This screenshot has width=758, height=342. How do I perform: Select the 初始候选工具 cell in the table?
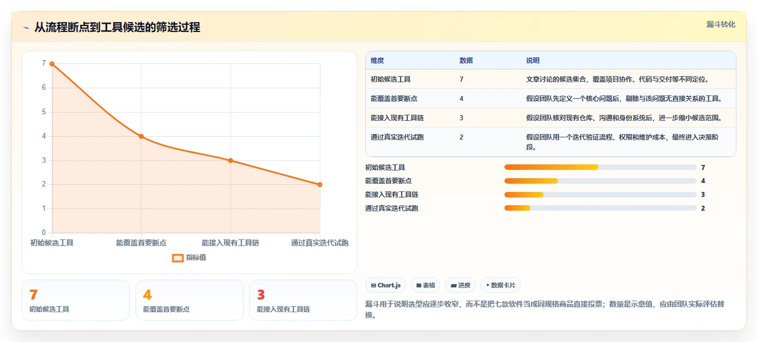click(x=391, y=79)
